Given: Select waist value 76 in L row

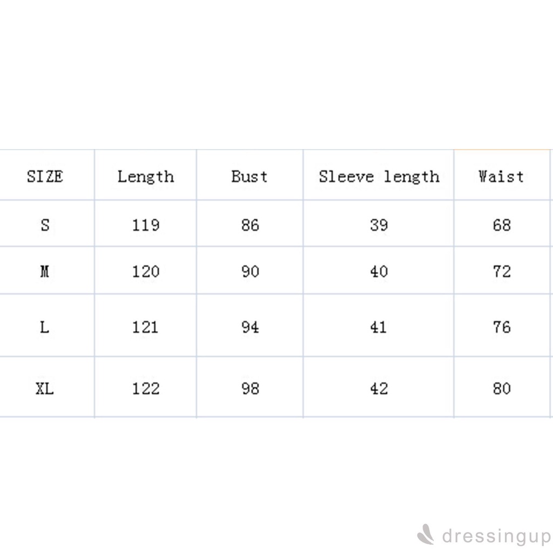Looking at the screenshot, I should (x=502, y=327).
